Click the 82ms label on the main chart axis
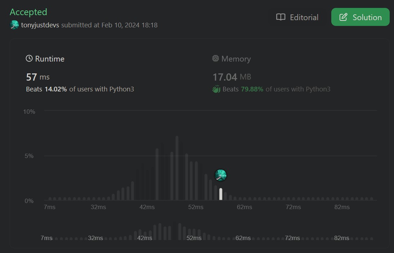Image resolution: width=394 pixels, height=253 pixels. pos(342,207)
